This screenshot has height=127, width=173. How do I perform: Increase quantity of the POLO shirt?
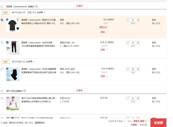click(x=138, y=20)
